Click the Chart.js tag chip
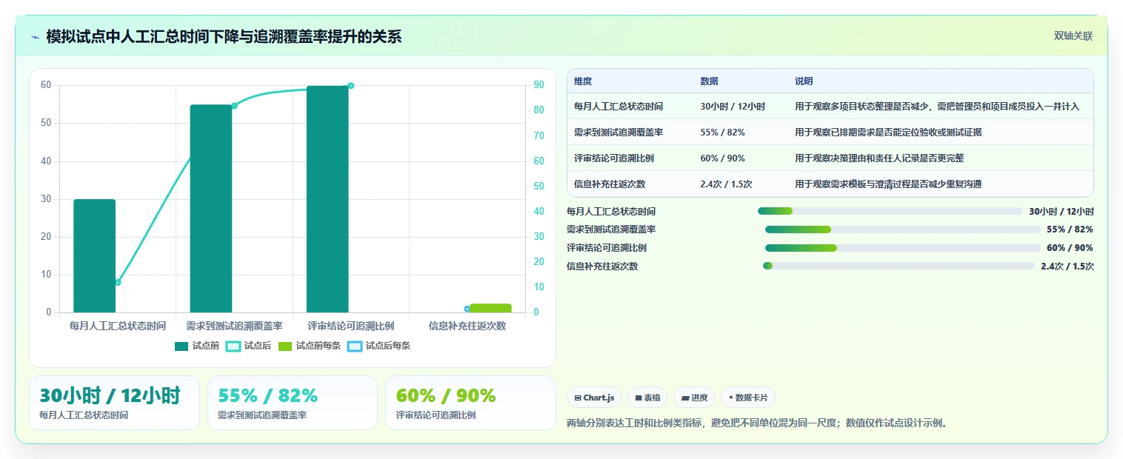 (x=595, y=398)
